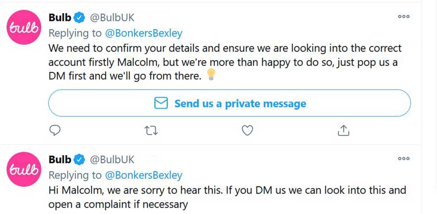Open the @BonkersBexley link in the first tweet
437x214 pixels.
143,33
